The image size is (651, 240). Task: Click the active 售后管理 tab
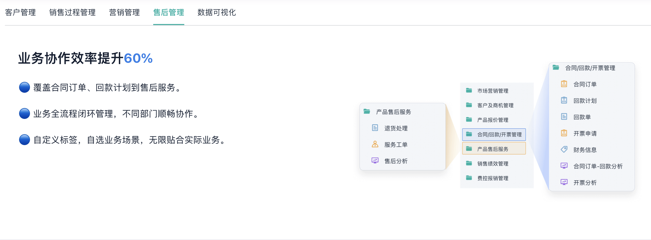168,13
